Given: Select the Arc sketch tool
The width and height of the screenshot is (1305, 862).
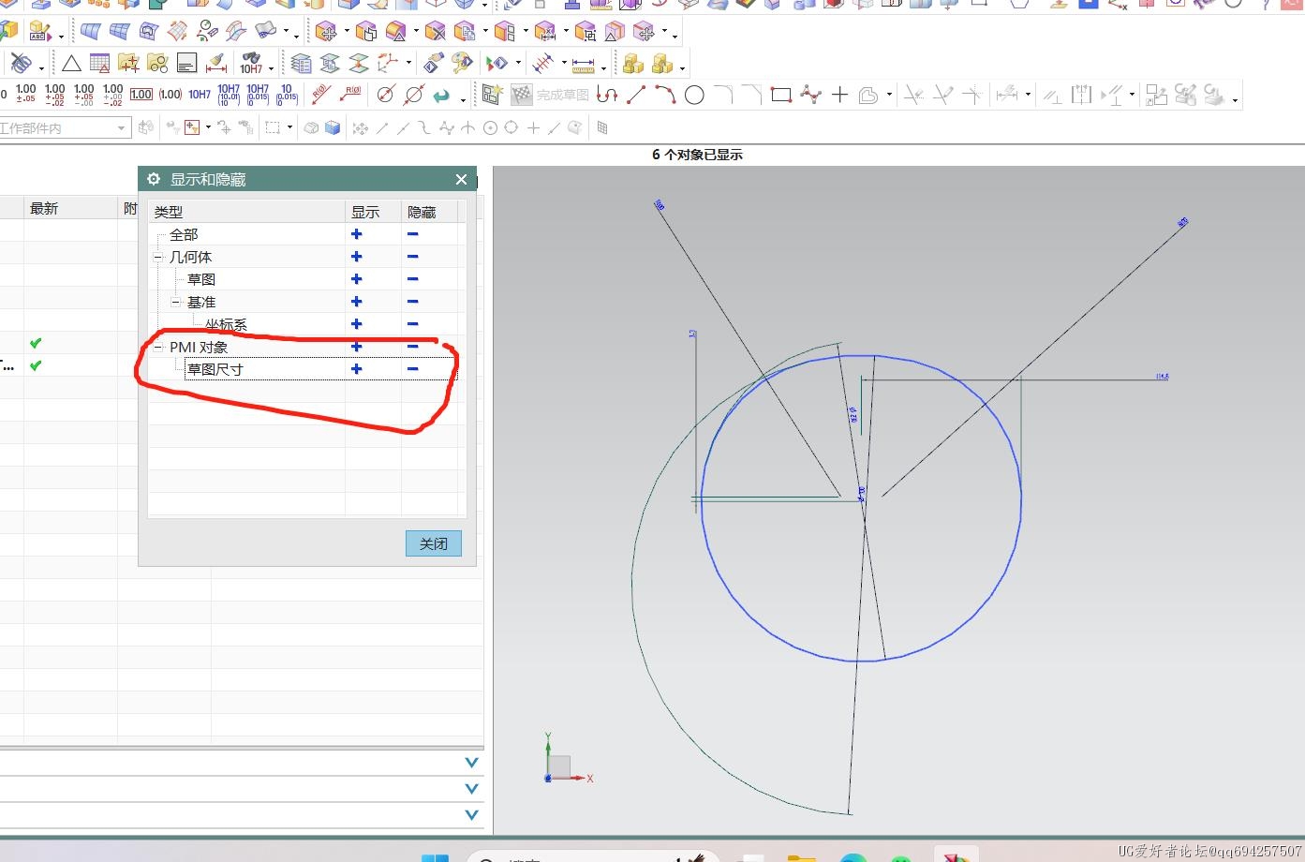Looking at the screenshot, I should point(665,95).
